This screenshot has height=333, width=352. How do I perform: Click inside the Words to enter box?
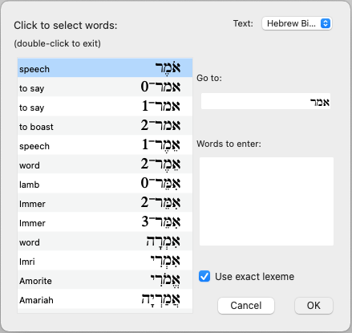point(266,201)
